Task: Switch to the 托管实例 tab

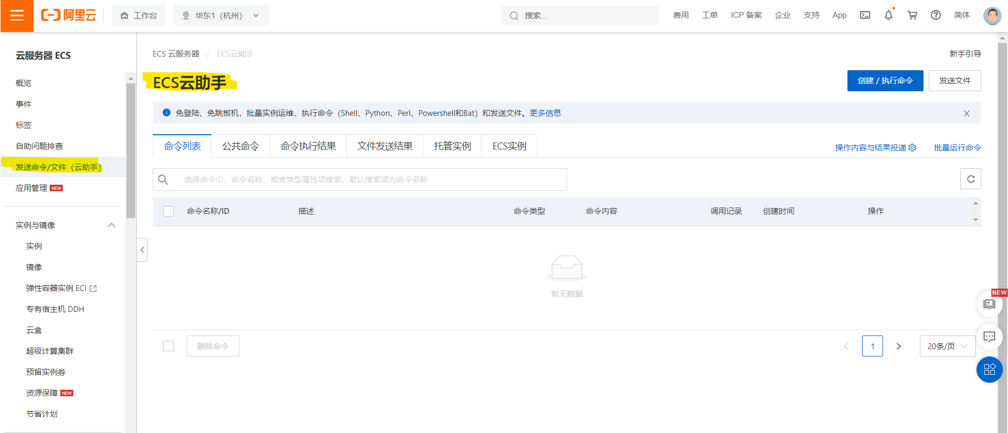Action: click(x=452, y=146)
